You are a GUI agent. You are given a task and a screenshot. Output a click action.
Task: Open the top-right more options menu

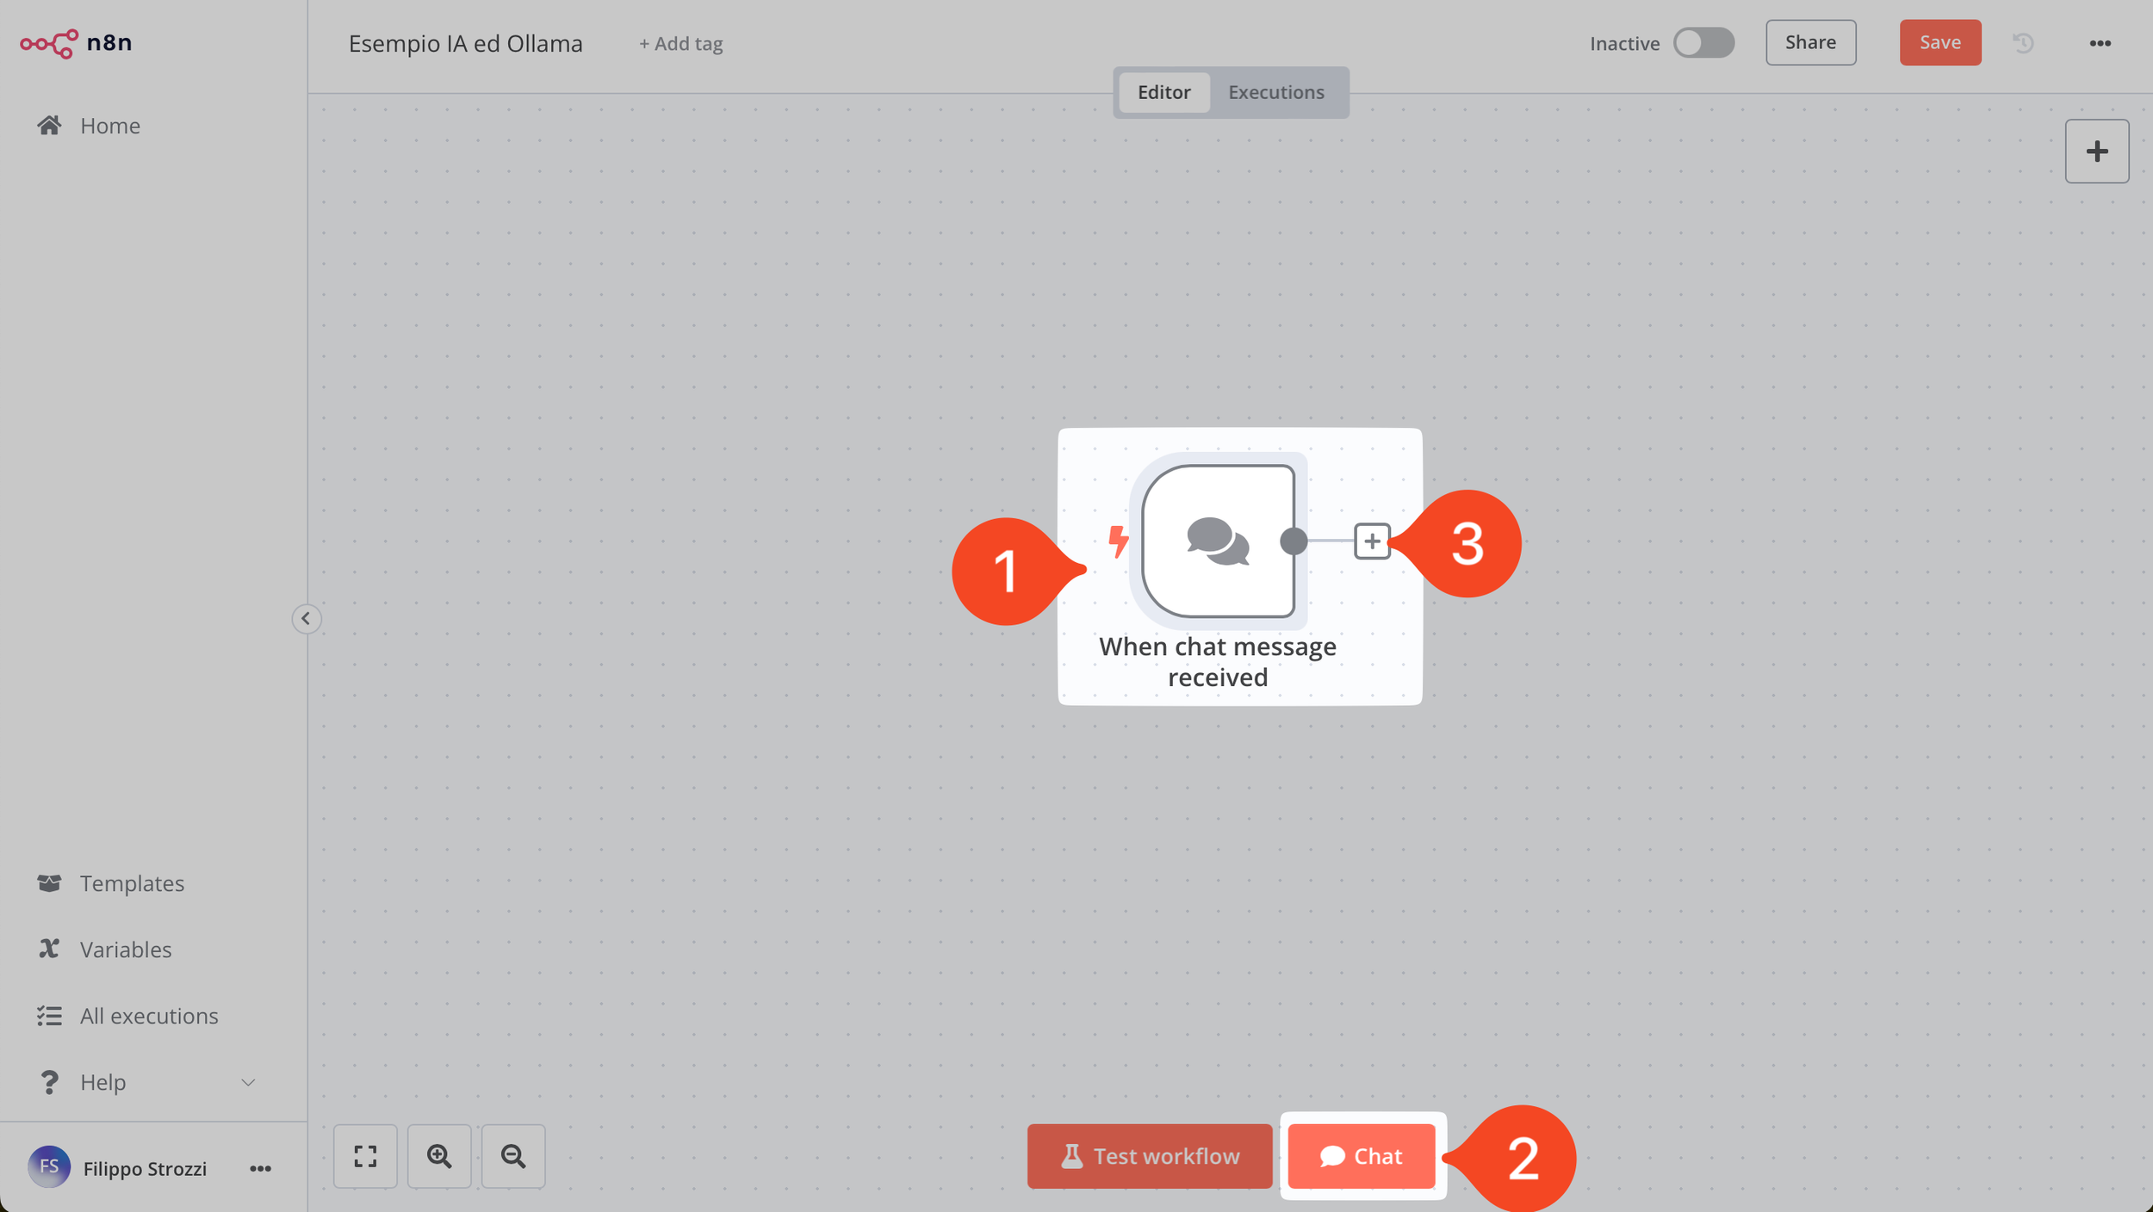pos(2100,43)
